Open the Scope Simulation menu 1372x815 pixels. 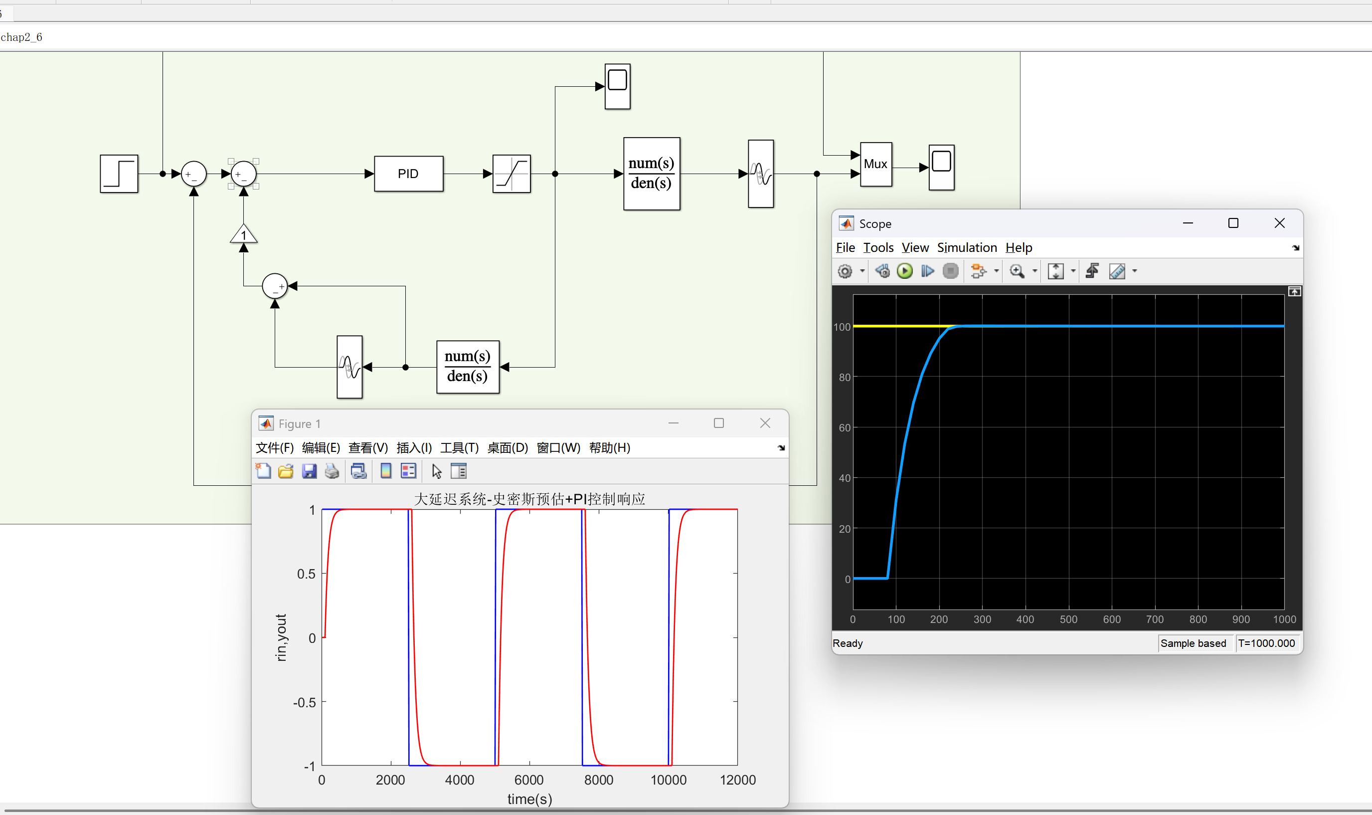pos(967,248)
